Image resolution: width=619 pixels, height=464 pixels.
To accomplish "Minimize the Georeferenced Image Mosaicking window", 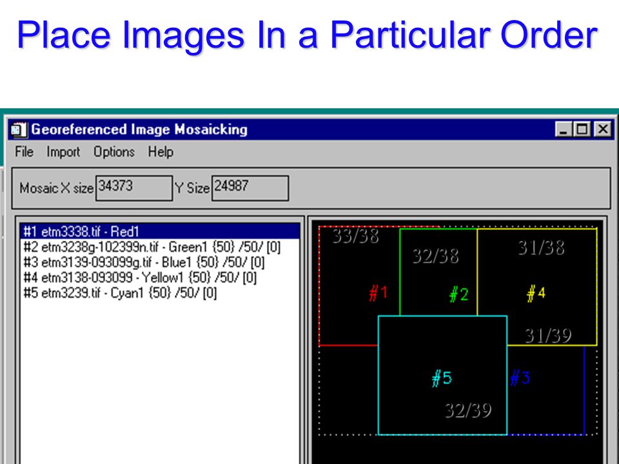I will 563,129.
